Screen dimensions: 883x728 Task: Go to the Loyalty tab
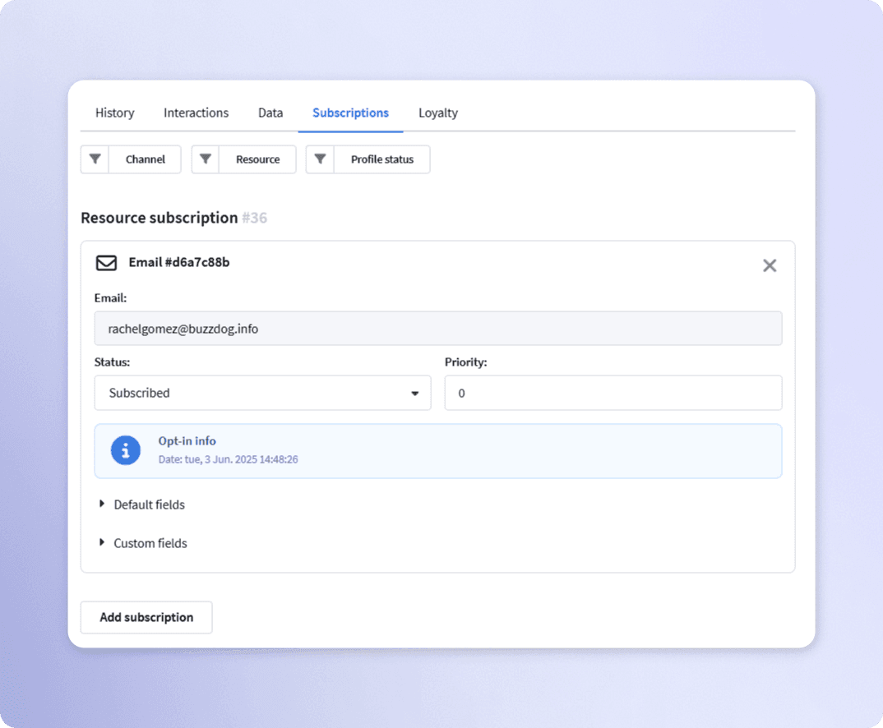tap(438, 113)
